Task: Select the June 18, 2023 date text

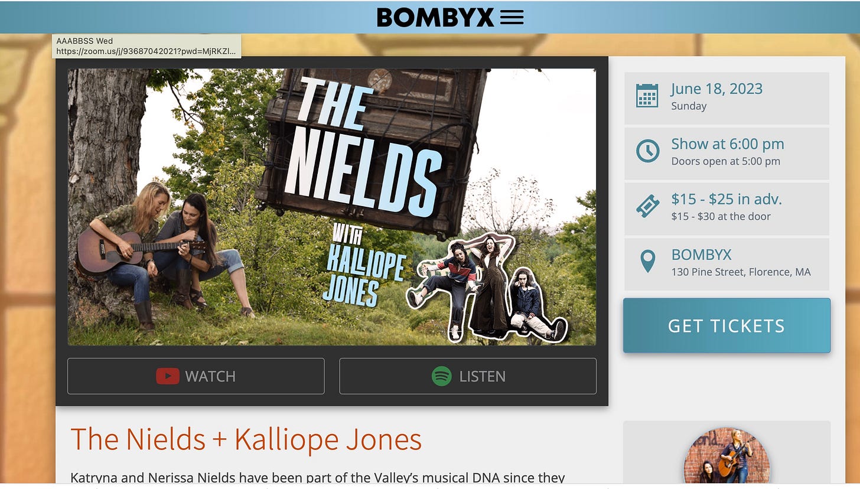Action: click(x=716, y=89)
